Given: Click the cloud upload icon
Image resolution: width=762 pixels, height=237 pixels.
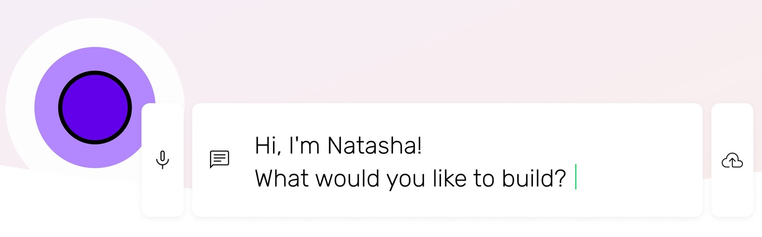Looking at the screenshot, I should click(x=732, y=160).
